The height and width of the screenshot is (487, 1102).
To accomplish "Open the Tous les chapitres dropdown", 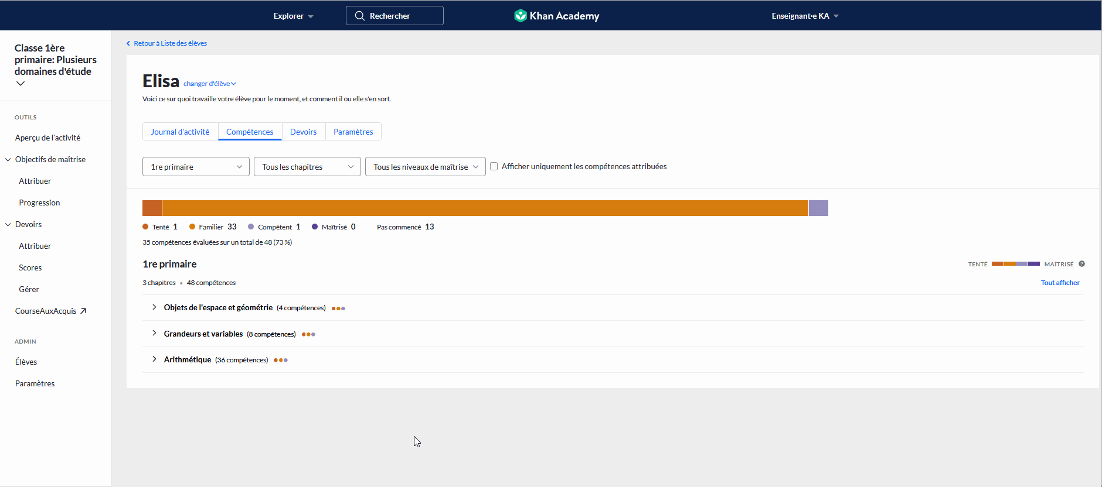I will [x=307, y=167].
